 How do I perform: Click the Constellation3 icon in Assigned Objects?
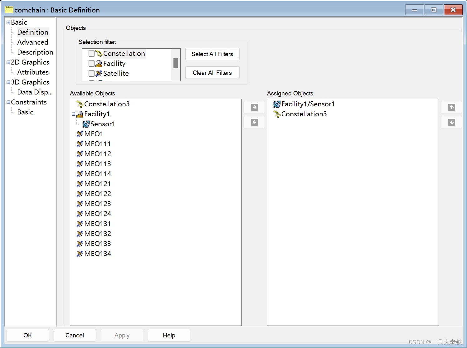(277, 114)
